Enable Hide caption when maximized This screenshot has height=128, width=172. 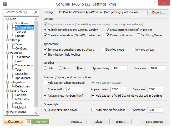click(45, 83)
